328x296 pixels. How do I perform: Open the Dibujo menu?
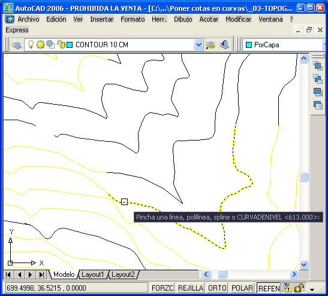pyautogui.click(x=183, y=19)
